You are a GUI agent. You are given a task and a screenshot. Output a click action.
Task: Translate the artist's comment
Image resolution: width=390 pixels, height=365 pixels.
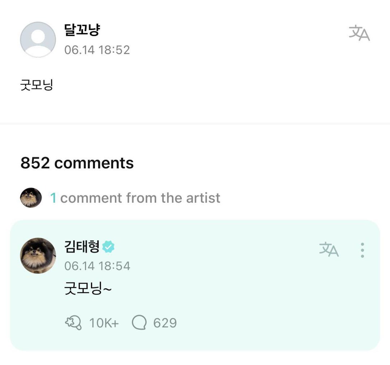(329, 249)
